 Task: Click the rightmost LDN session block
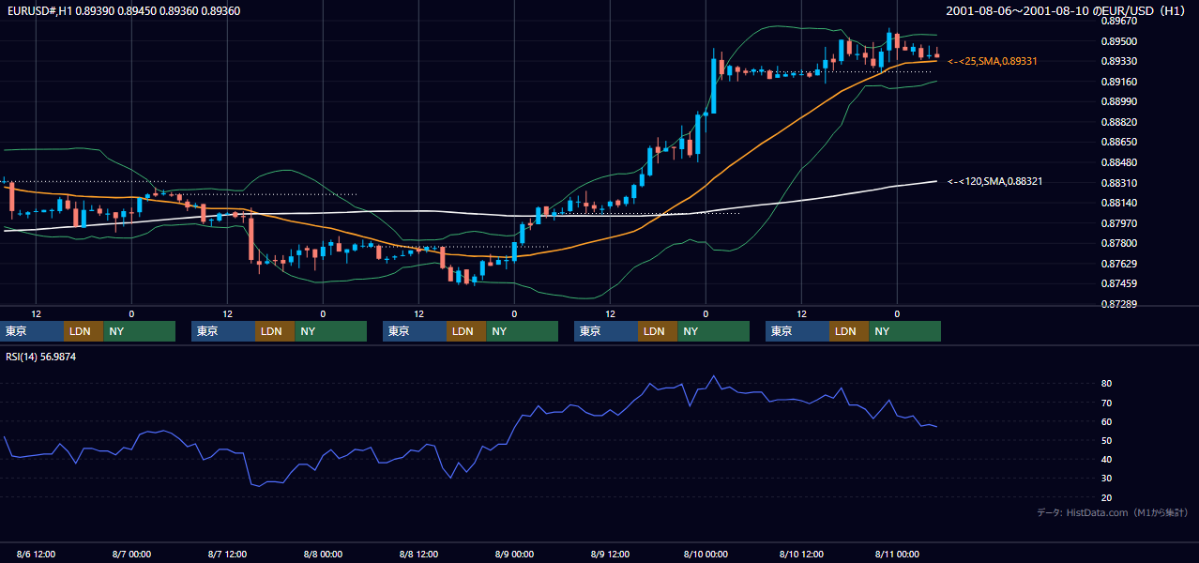coord(849,331)
